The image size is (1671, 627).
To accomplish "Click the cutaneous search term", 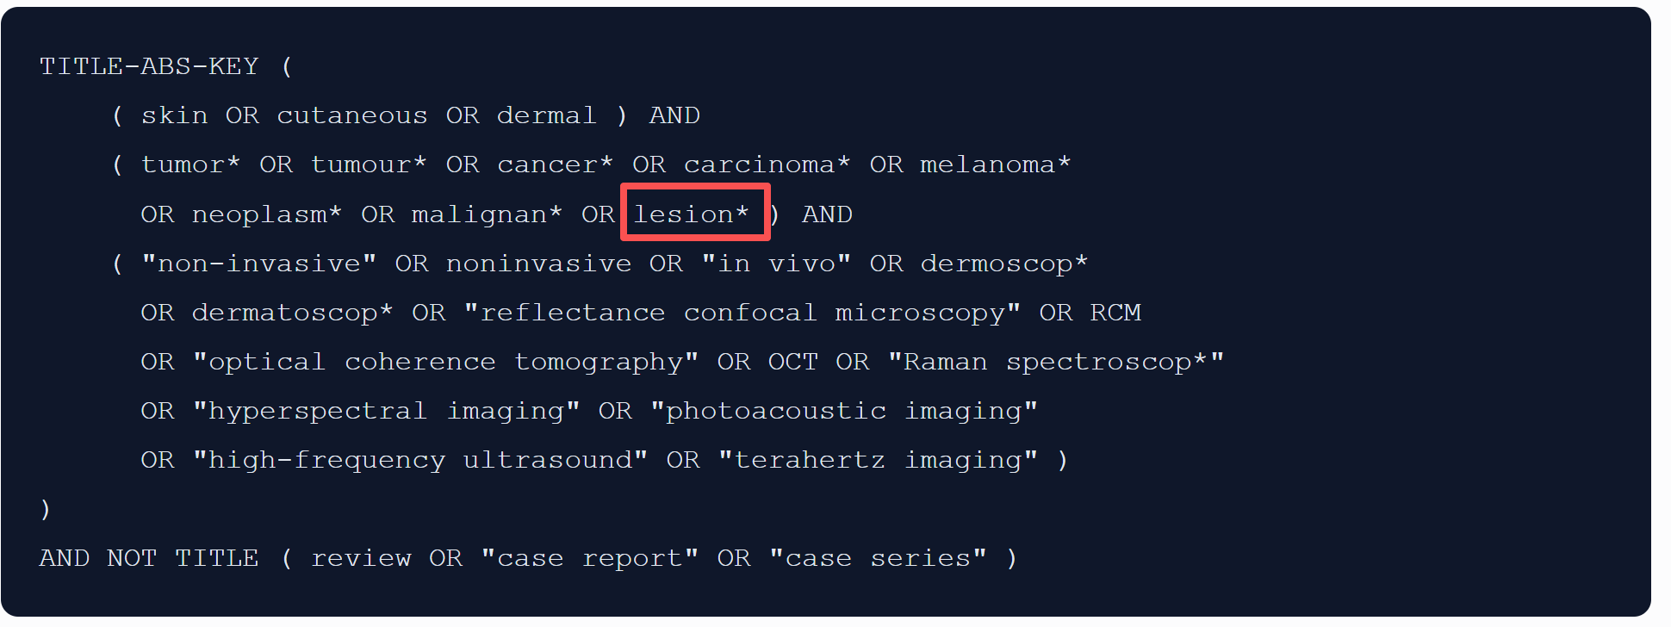I will pyautogui.click(x=352, y=115).
